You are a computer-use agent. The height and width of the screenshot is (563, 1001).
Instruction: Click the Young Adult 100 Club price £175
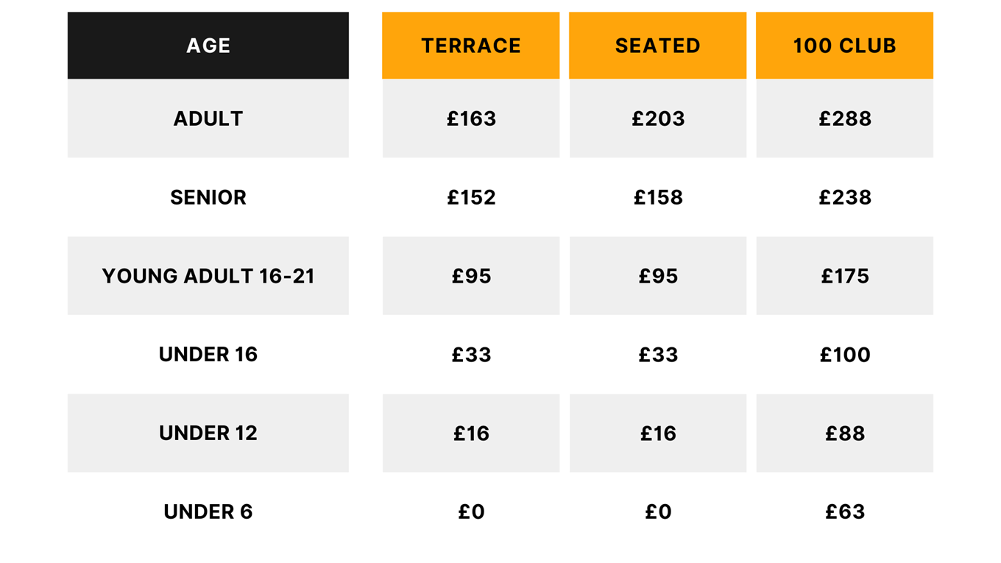click(844, 276)
